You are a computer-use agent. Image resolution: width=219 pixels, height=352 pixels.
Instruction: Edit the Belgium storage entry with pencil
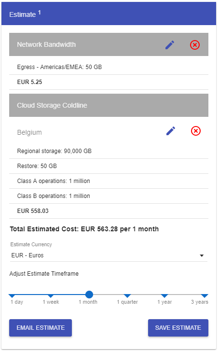(171, 131)
